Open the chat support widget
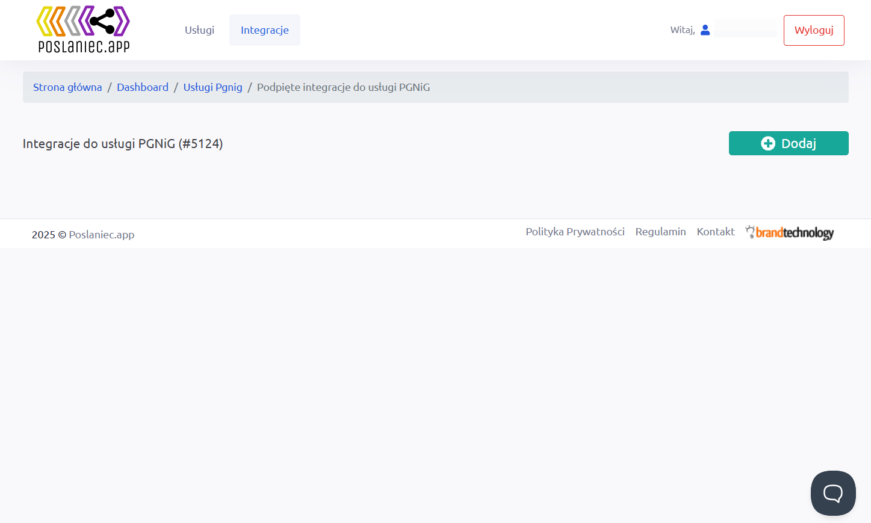Viewport: 871px width, 523px height. 833,493
